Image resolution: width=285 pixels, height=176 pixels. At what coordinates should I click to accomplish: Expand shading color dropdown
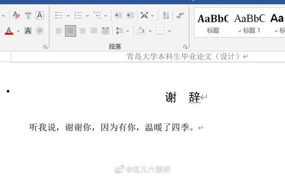pyautogui.click(x=150, y=31)
